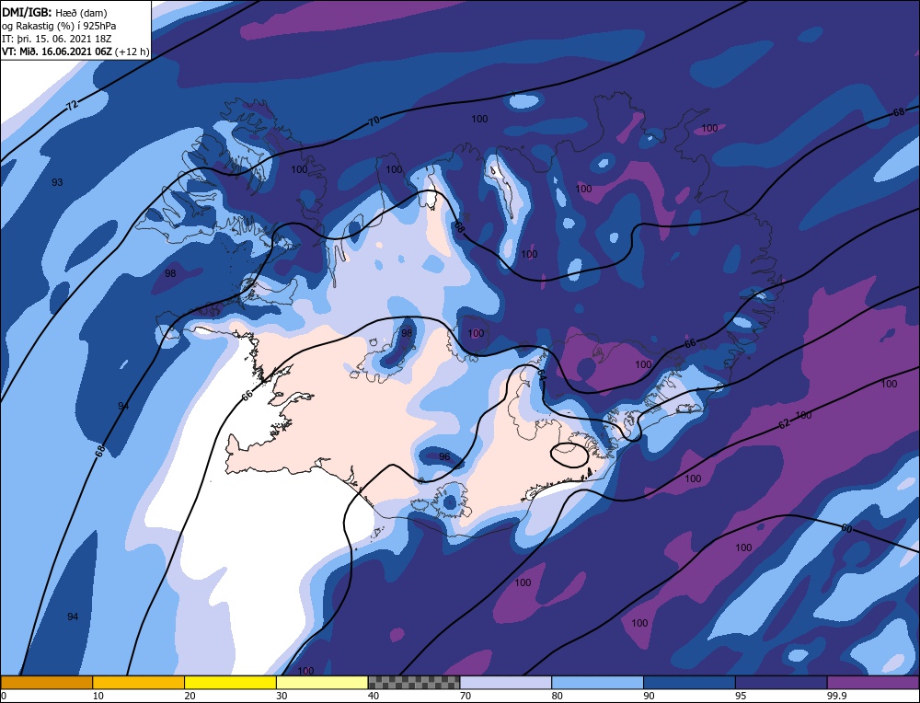Click the lavender 70–80 legend swatch
The width and height of the screenshot is (920, 703).
coord(506,683)
